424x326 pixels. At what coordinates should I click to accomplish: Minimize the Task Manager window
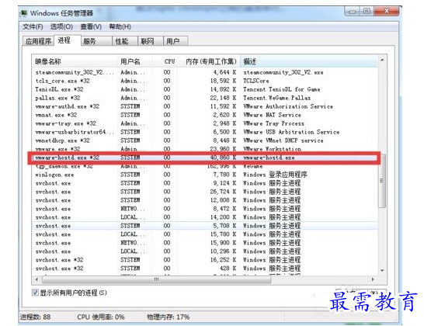pos(352,12)
